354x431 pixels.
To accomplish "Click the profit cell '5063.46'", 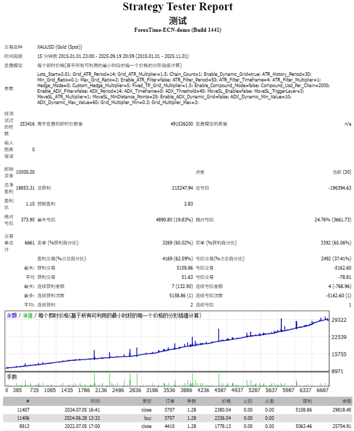I will pyautogui.click(x=304, y=426).
